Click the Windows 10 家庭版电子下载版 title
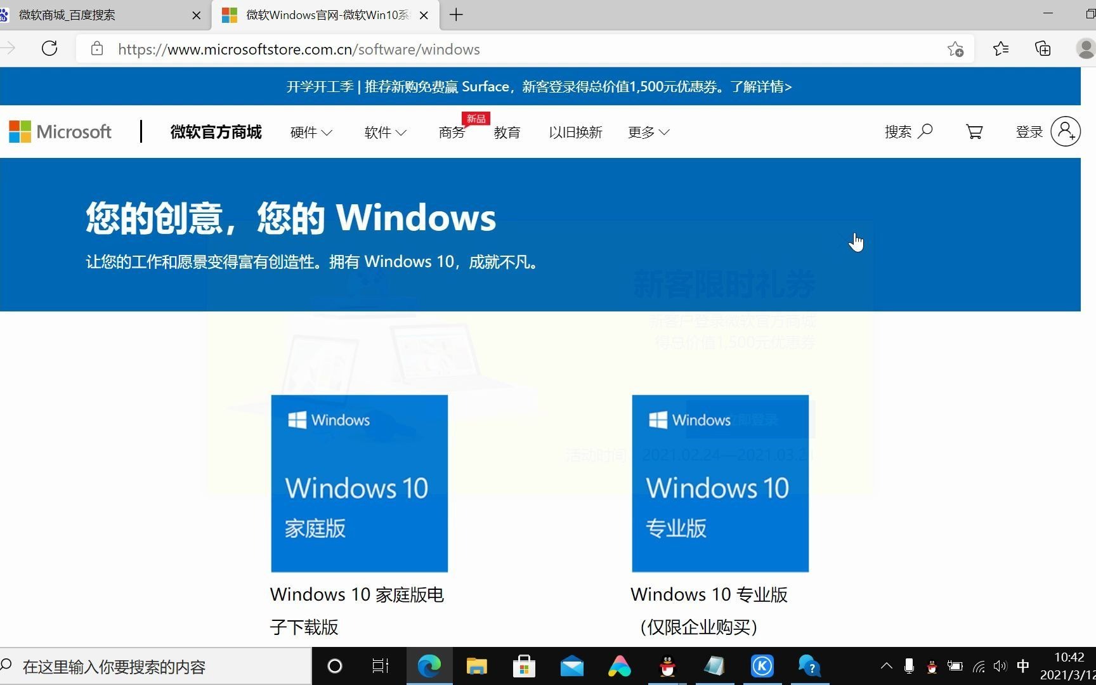Image resolution: width=1096 pixels, height=685 pixels. (x=357, y=610)
